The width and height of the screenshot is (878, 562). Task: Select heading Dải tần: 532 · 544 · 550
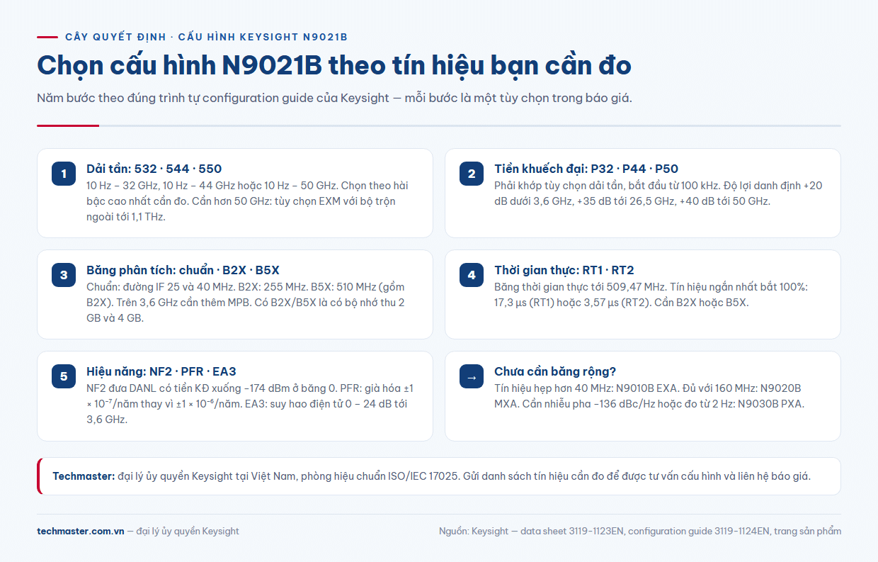(x=154, y=169)
